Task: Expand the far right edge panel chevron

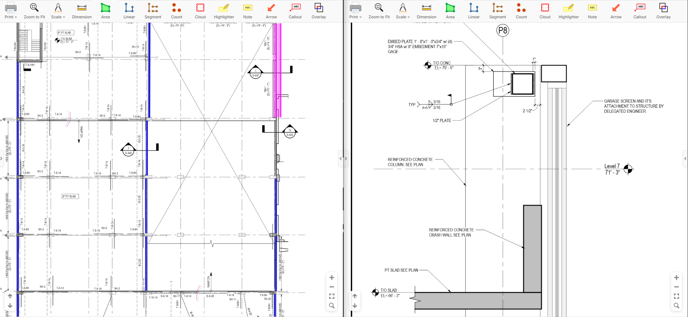Action: (685, 158)
